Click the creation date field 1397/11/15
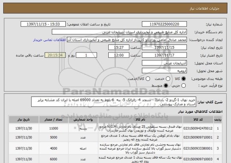Viewport: 231px width, 163px height. [x=164, y=47]
